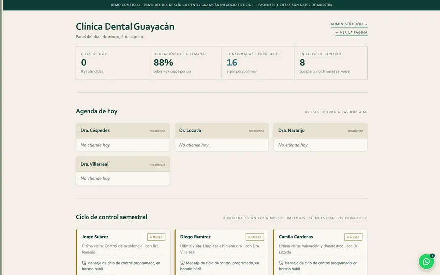The image size is (440, 275).
Task: Click the 6 MESES badge on Jorge Suárez
Action: pos(156,237)
